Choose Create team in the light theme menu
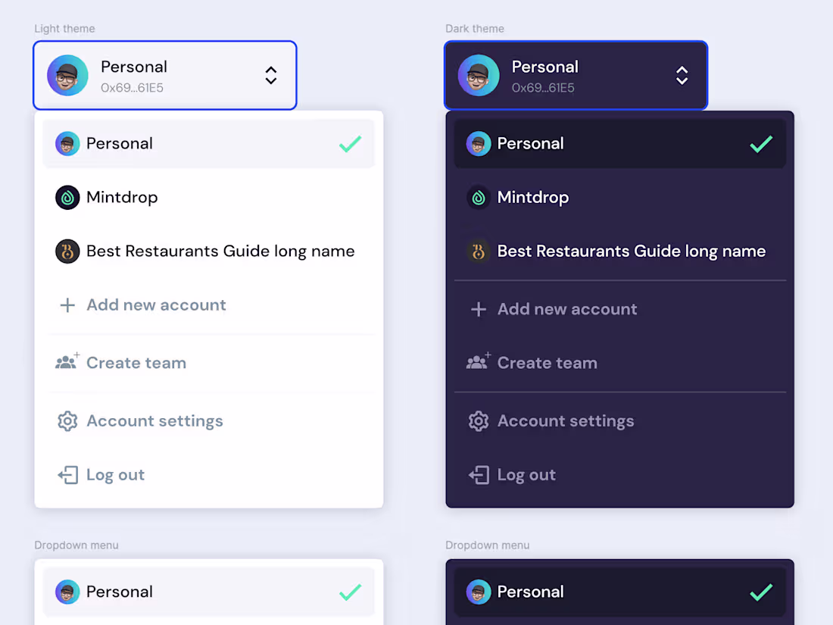Screen dimensions: 833x625 136,363
